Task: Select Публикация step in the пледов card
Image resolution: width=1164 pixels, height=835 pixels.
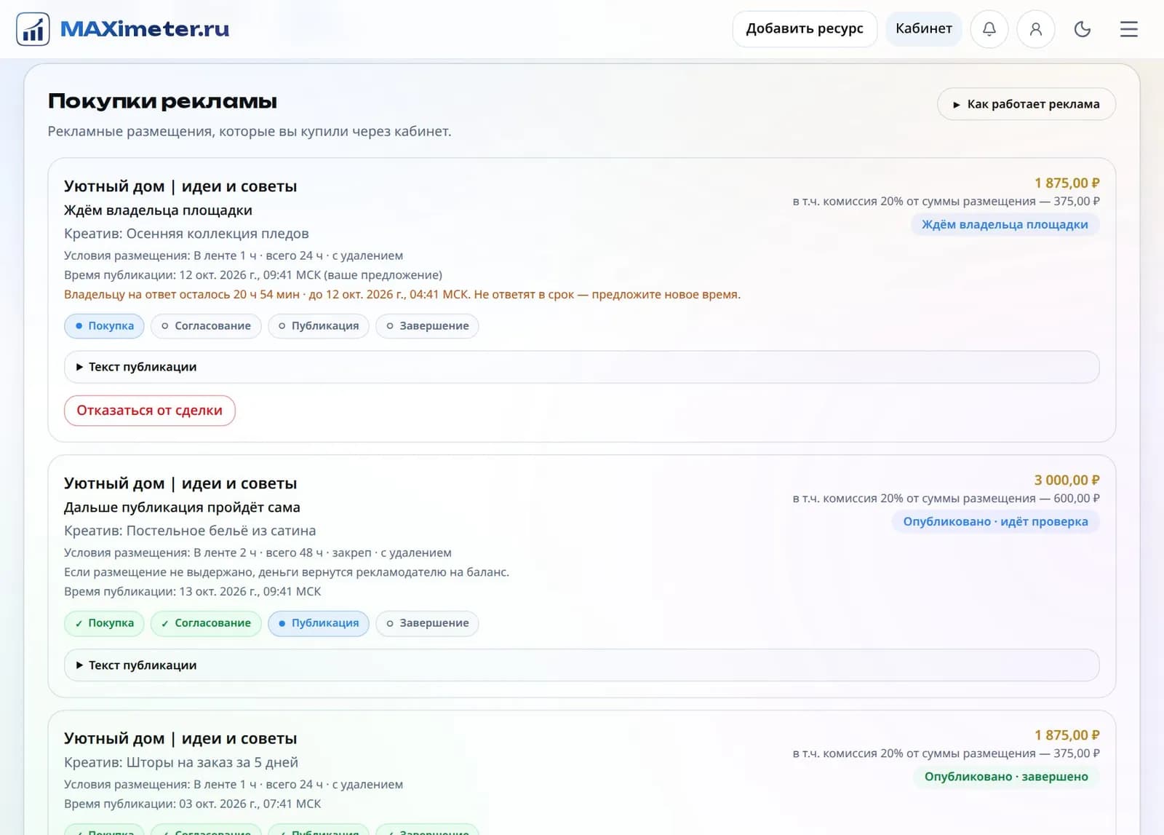Action: 319,326
